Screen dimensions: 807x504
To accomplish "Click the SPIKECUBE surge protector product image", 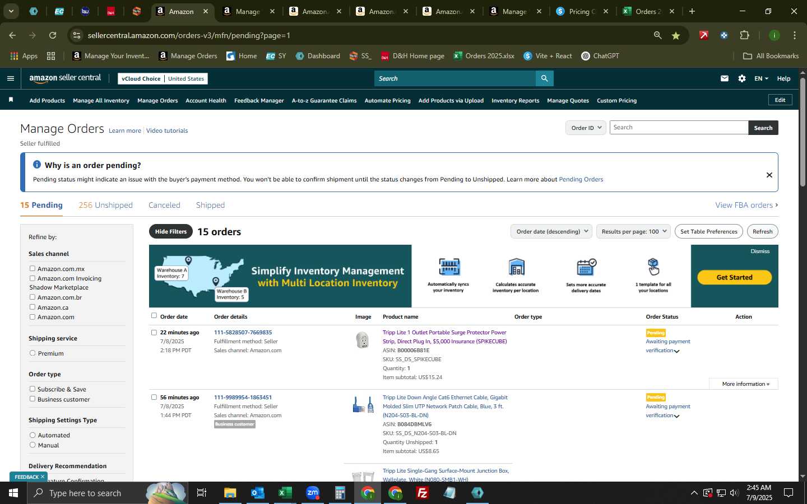I will (363, 340).
